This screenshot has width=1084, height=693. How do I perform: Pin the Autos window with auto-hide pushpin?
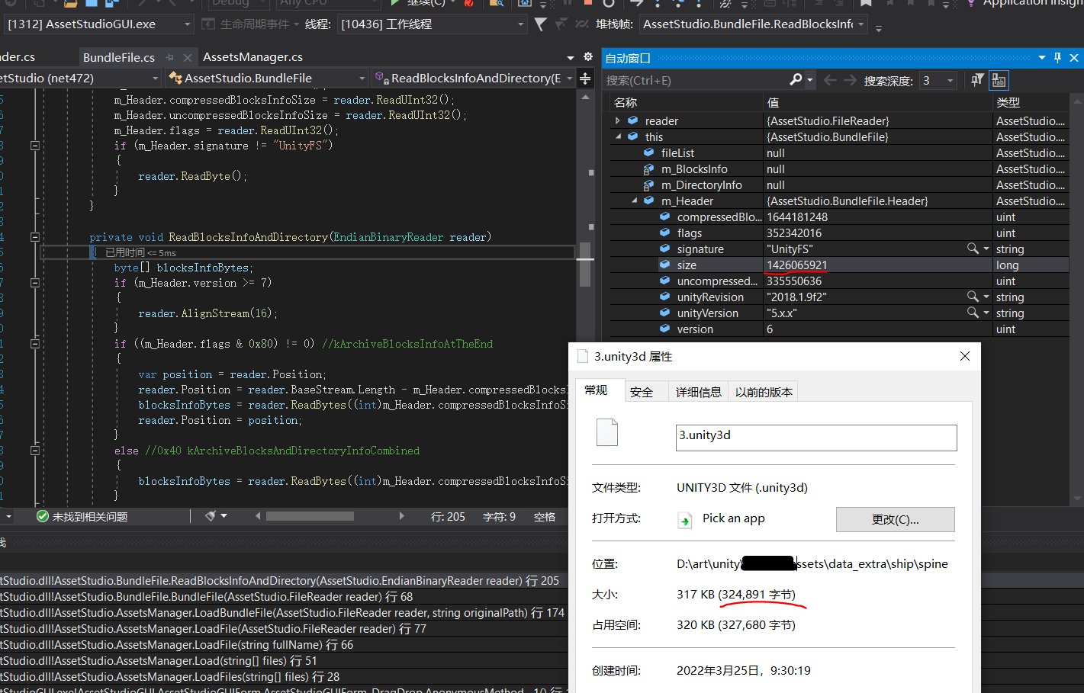(x=1057, y=58)
